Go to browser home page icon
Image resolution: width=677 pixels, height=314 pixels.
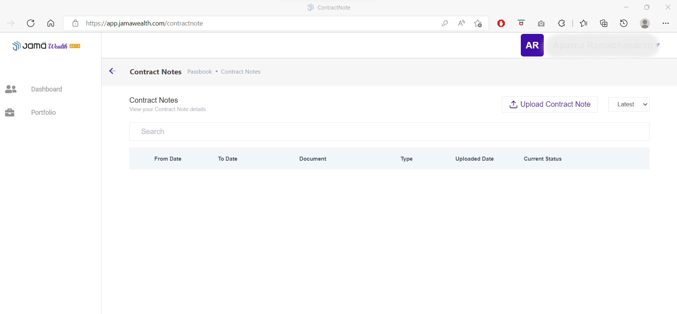(51, 23)
